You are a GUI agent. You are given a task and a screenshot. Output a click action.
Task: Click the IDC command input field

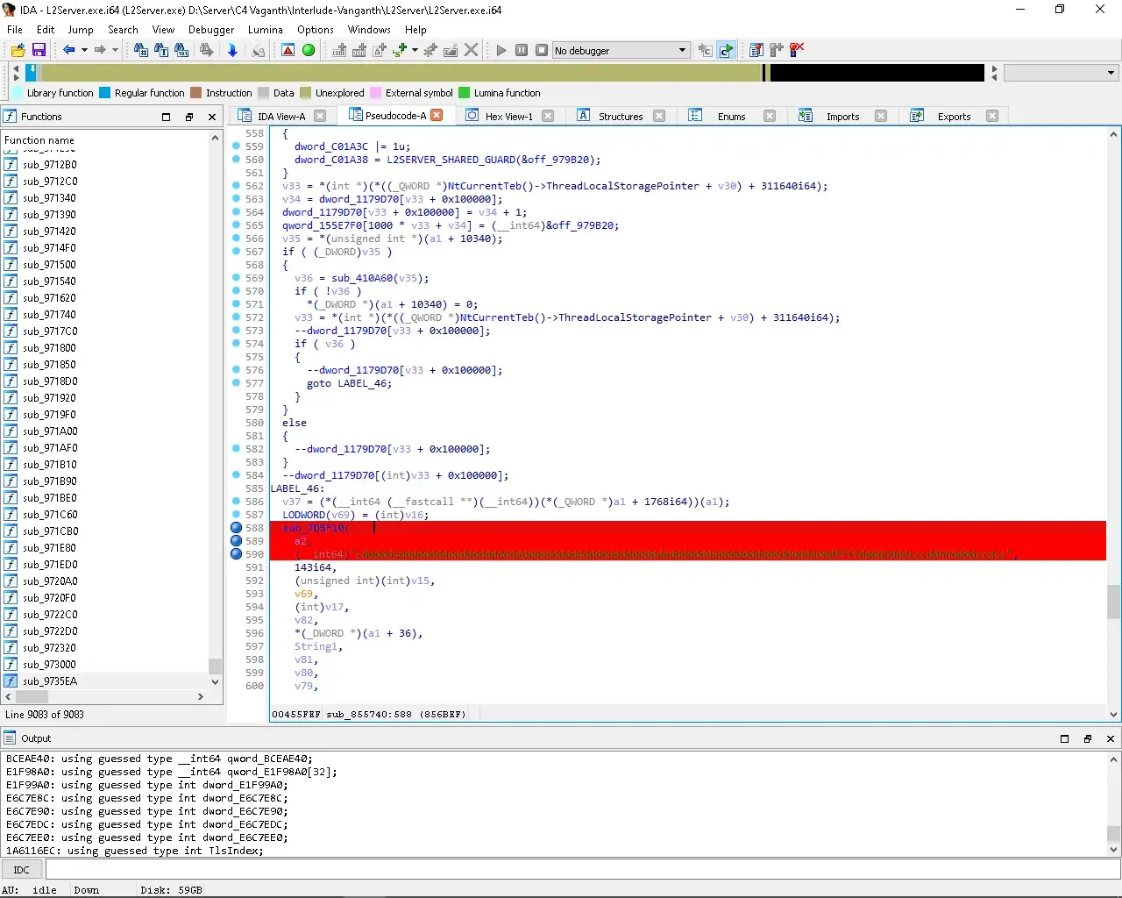[x=582, y=870]
